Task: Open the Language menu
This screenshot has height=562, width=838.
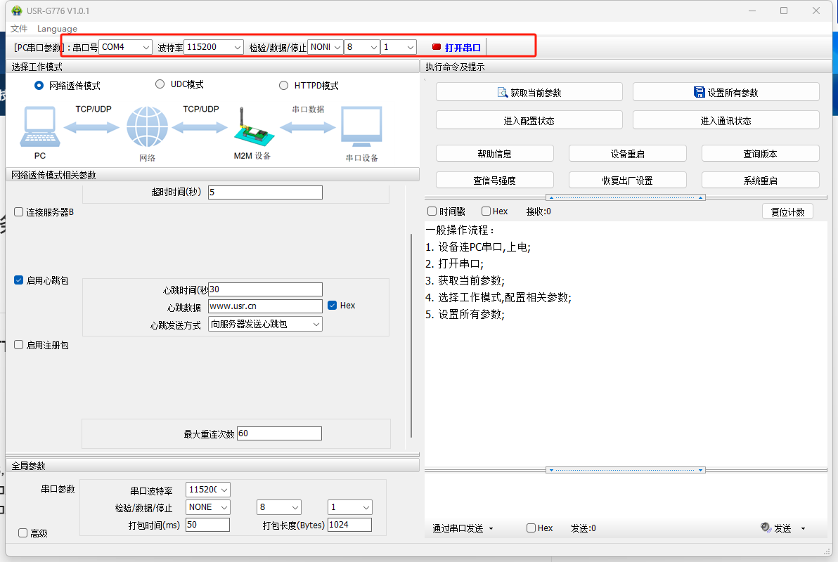Action: point(57,29)
